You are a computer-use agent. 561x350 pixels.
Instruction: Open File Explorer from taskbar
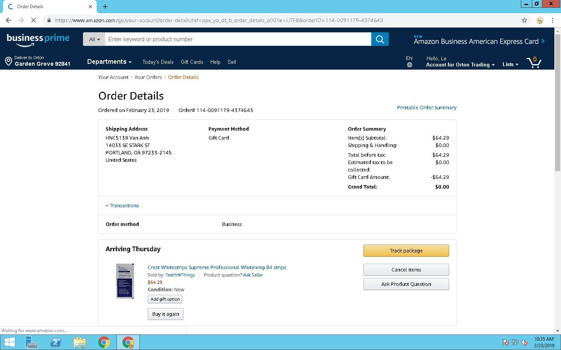point(79,342)
